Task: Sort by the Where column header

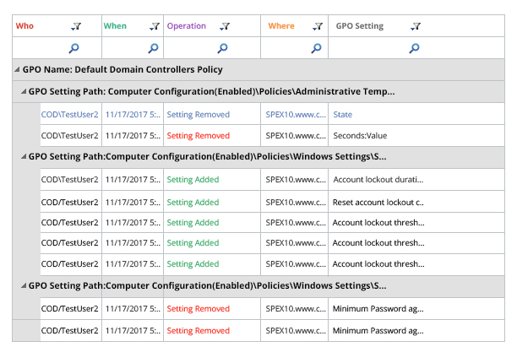Action: click(x=281, y=26)
